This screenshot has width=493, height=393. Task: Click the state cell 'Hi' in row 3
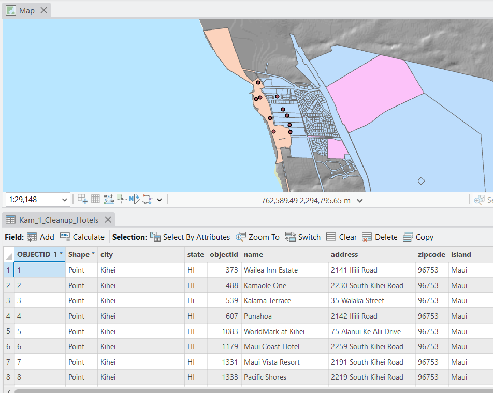pos(196,301)
